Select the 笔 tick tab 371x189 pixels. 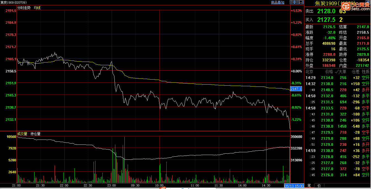pos(309,186)
